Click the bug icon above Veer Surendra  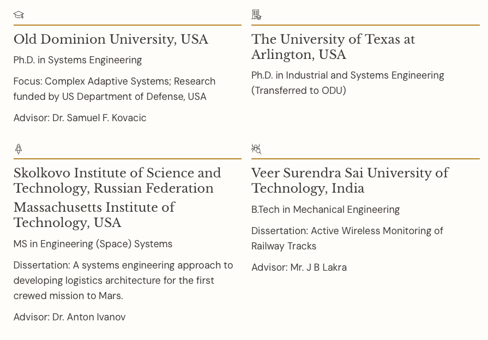(x=256, y=148)
